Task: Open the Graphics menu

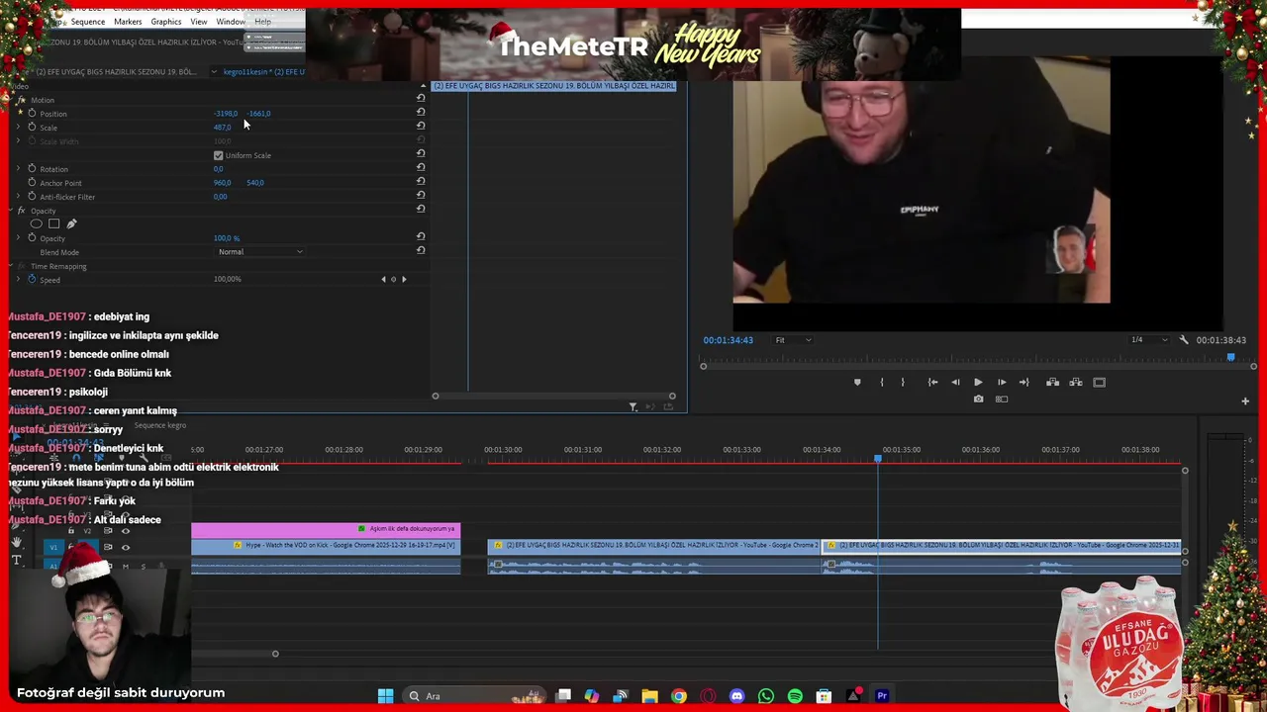Action: click(166, 21)
